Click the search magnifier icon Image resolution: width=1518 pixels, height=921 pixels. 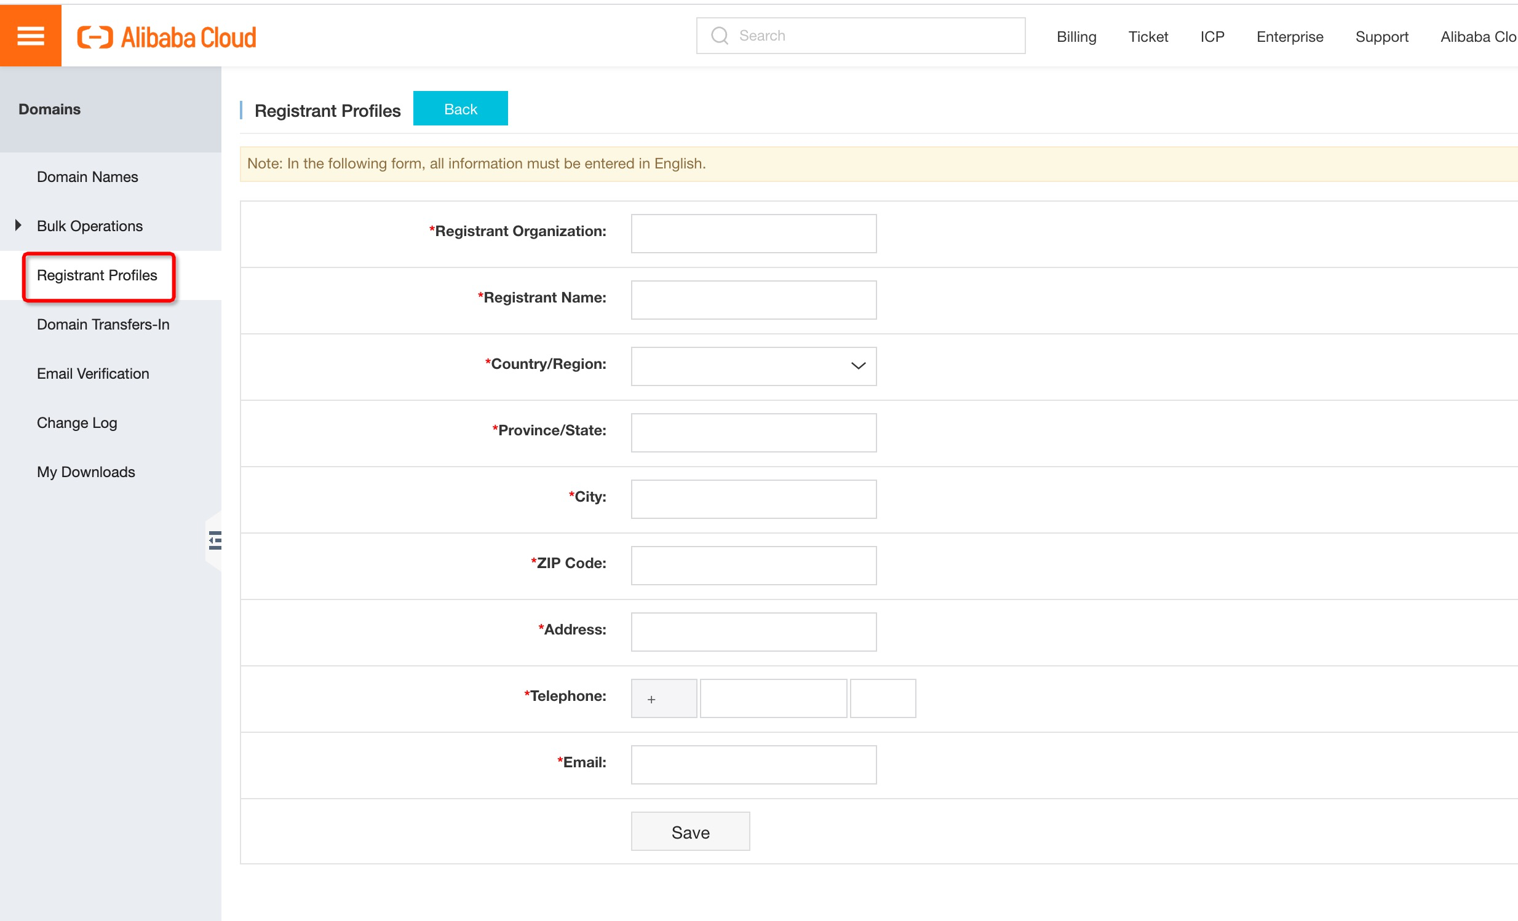pyautogui.click(x=719, y=36)
